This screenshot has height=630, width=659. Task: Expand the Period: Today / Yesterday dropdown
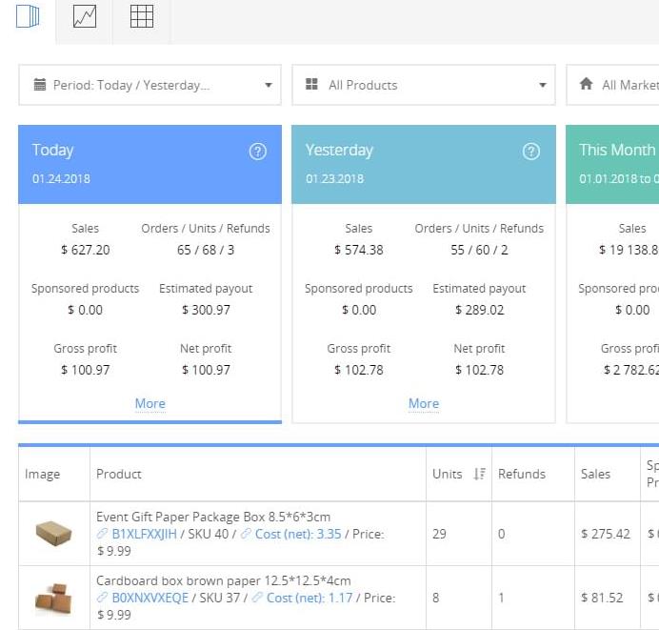(150, 85)
